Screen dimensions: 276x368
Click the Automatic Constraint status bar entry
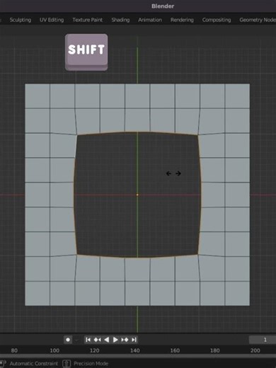(33, 364)
